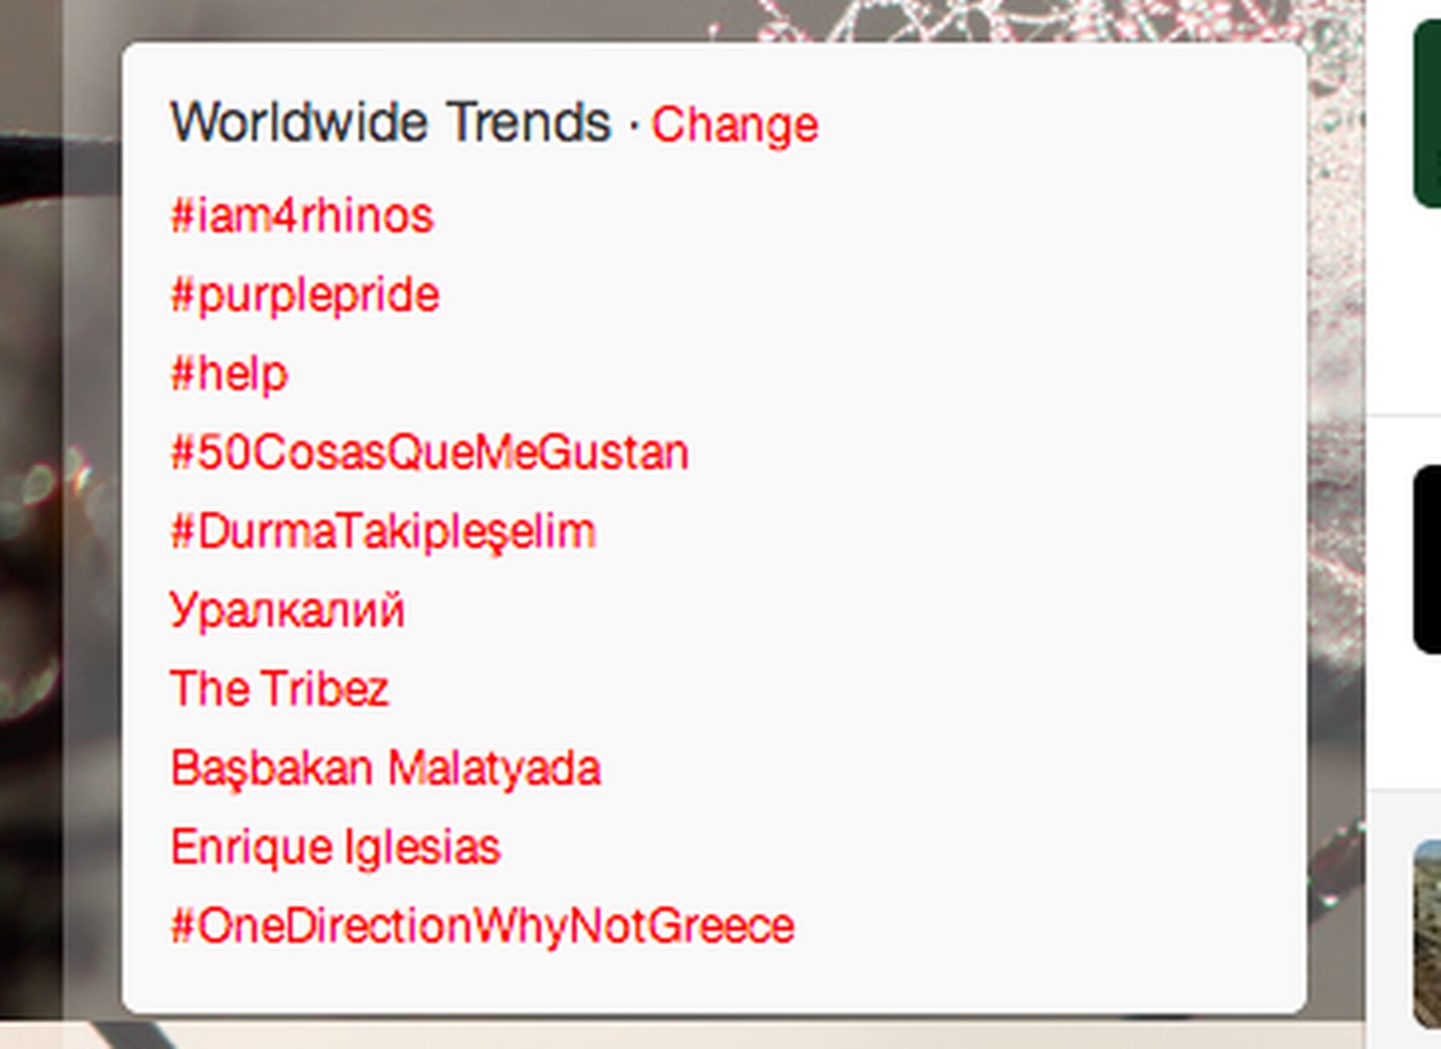Screen dimensions: 1441x1049
Task: Open the #OneDirectionWhyNotGreece hashtag
Action: coord(483,926)
